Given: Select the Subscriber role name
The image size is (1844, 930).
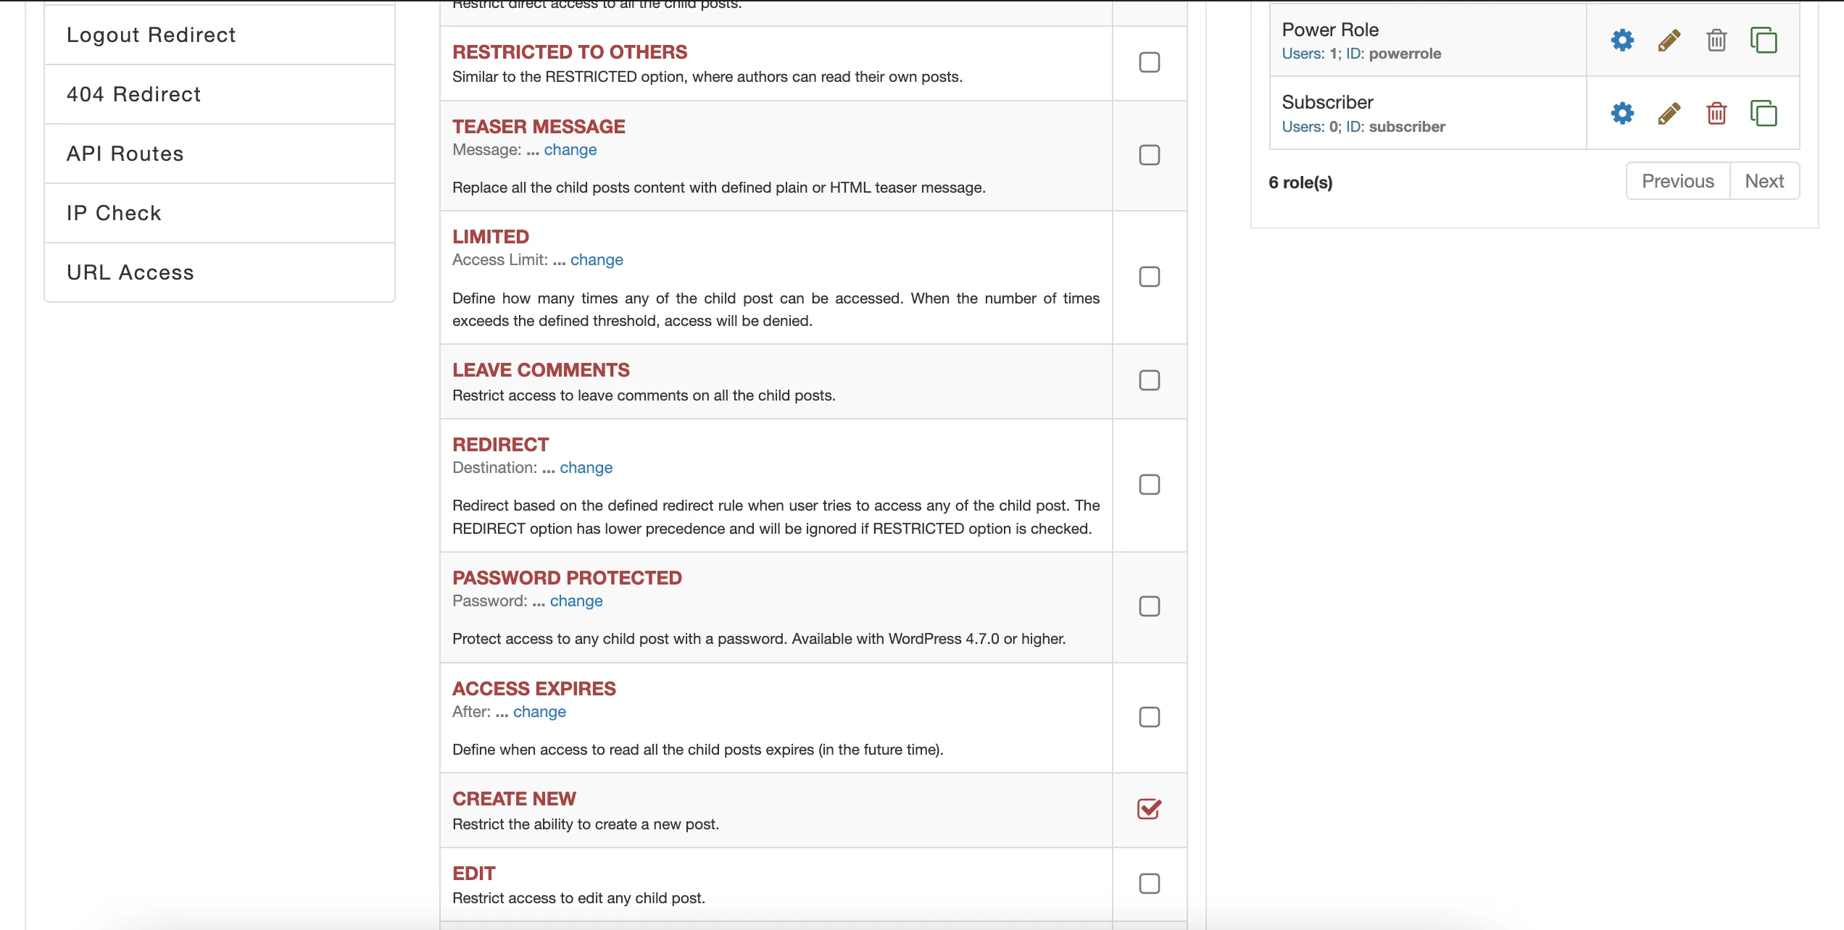Looking at the screenshot, I should pyautogui.click(x=1327, y=102).
